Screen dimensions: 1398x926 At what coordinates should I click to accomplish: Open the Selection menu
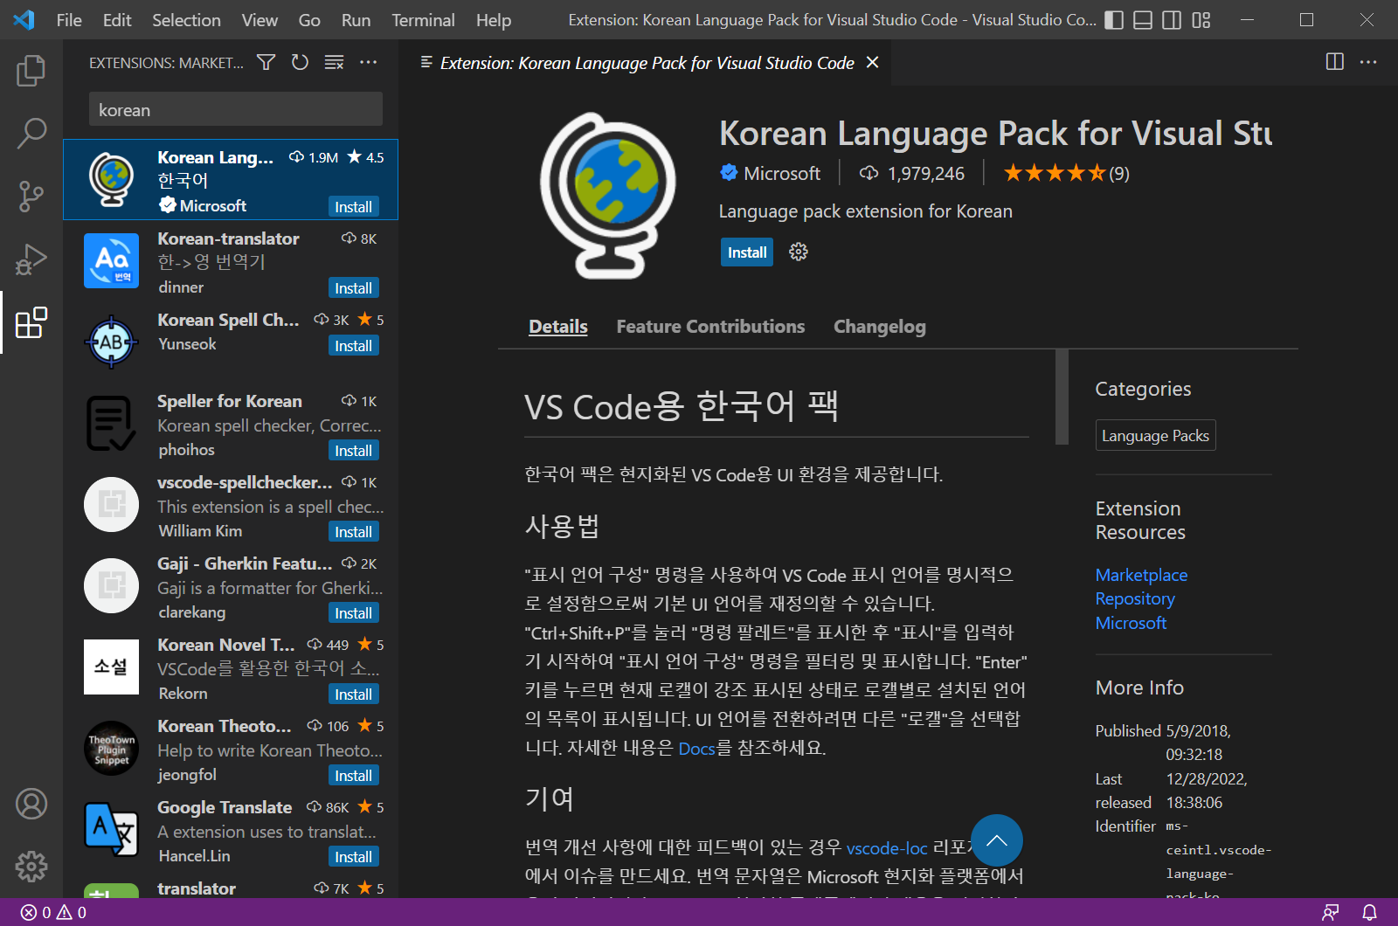point(186,20)
